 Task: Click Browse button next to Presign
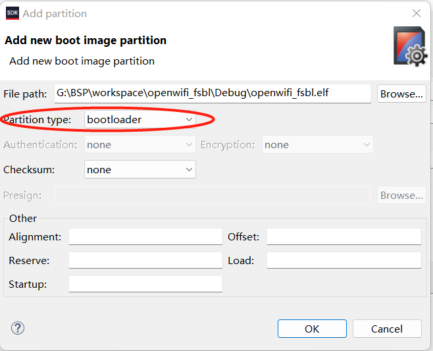tap(401, 195)
